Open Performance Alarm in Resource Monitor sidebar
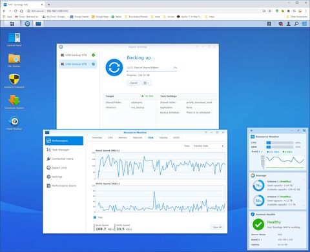This screenshot has height=252, width=310. pos(64,186)
